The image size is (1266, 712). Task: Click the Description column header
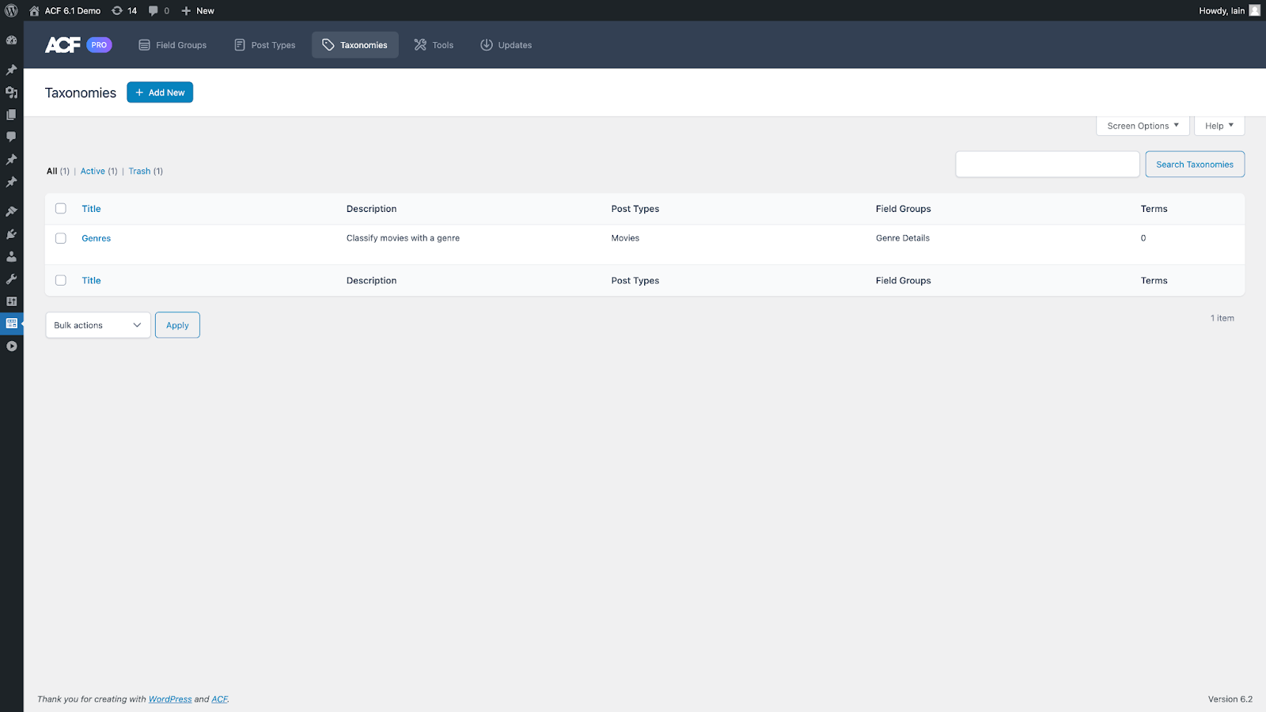click(372, 209)
